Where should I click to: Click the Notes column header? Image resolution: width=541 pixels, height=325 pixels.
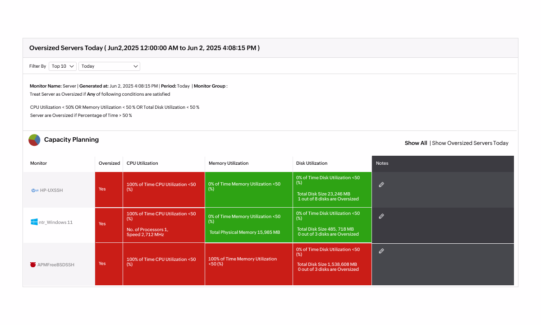tap(382, 163)
